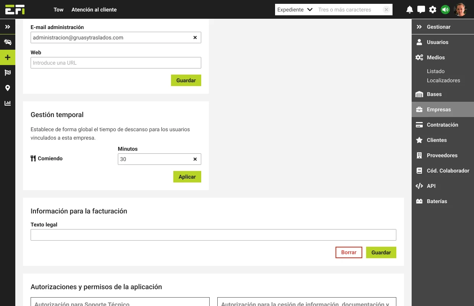Click the Gestión temporal heading
The image size is (474, 306).
click(57, 115)
